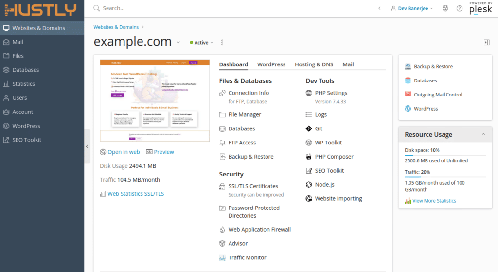
Task: Open Mail in the sidebar
Action: click(42, 42)
